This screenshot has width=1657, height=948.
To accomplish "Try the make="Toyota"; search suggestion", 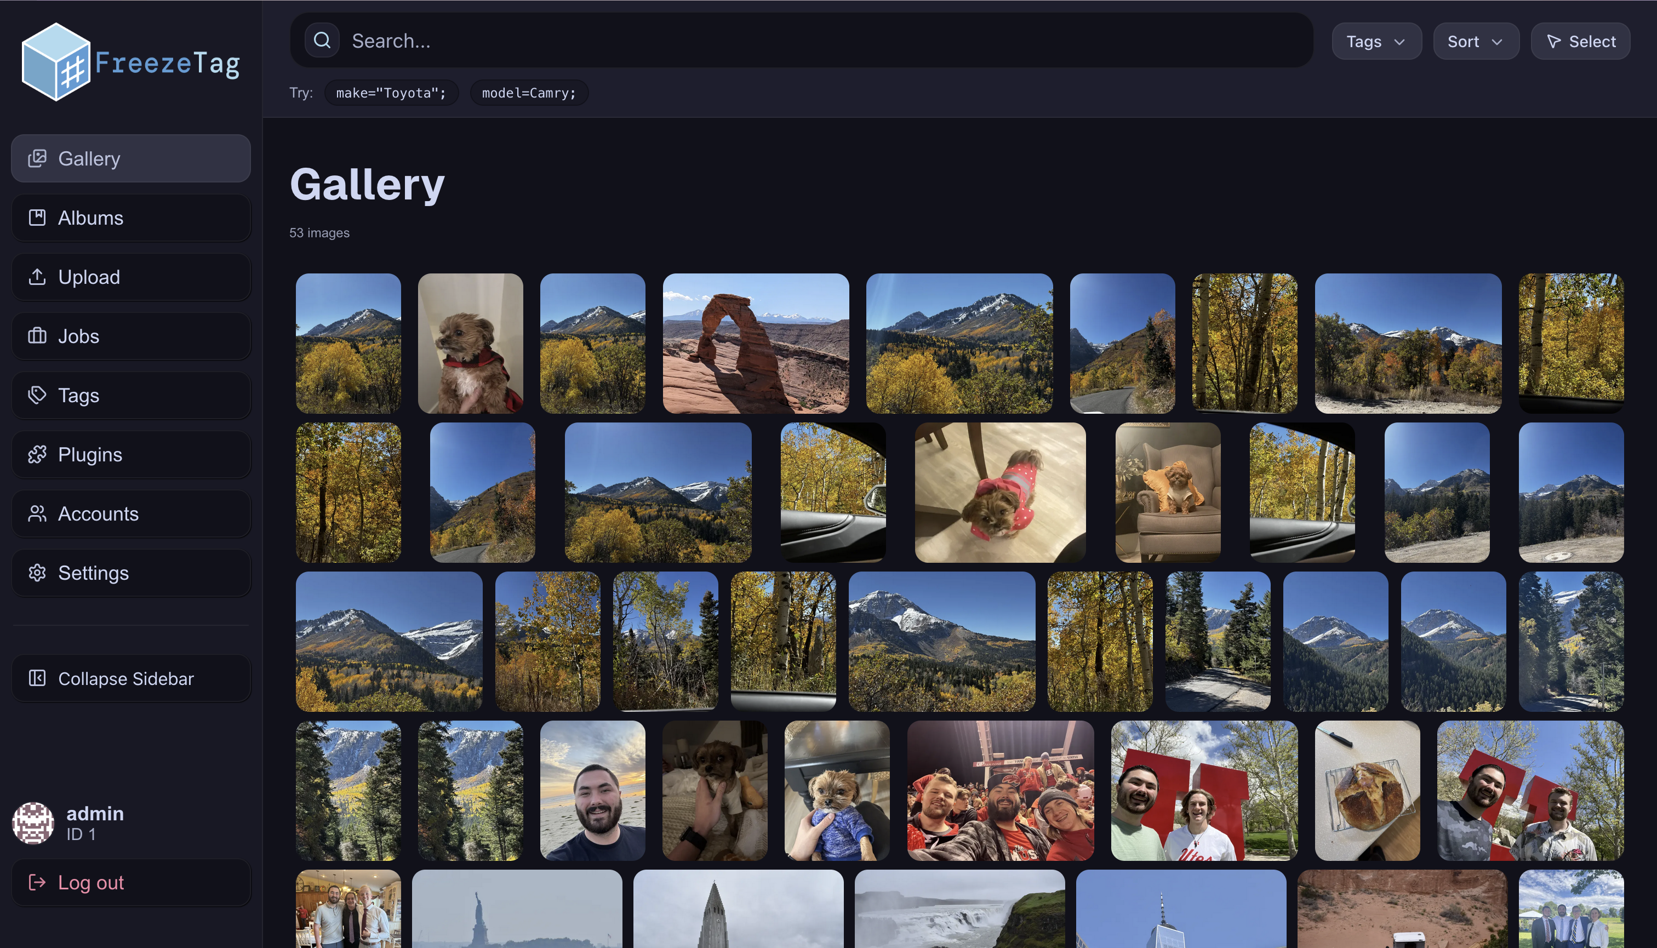I will click(x=391, y=93).
